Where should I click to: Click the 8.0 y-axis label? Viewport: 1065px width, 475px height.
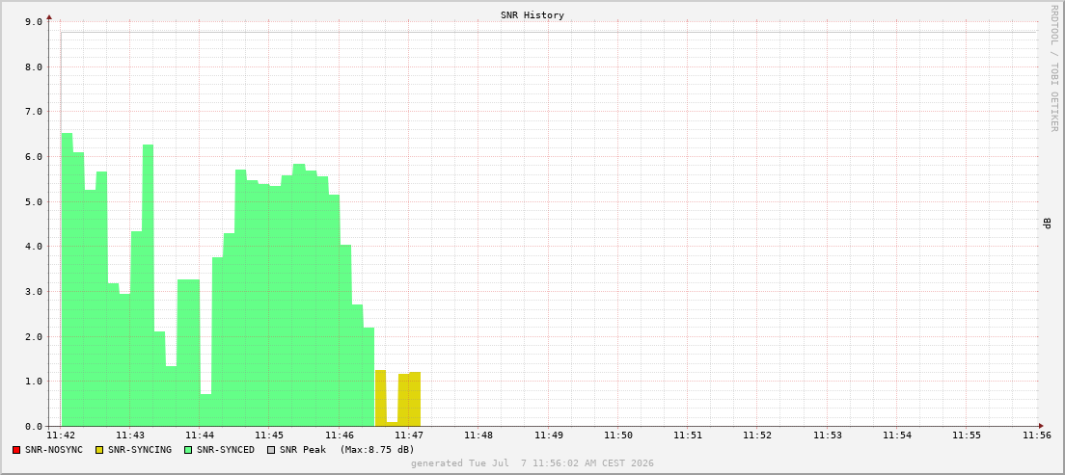tap(34, 67)
